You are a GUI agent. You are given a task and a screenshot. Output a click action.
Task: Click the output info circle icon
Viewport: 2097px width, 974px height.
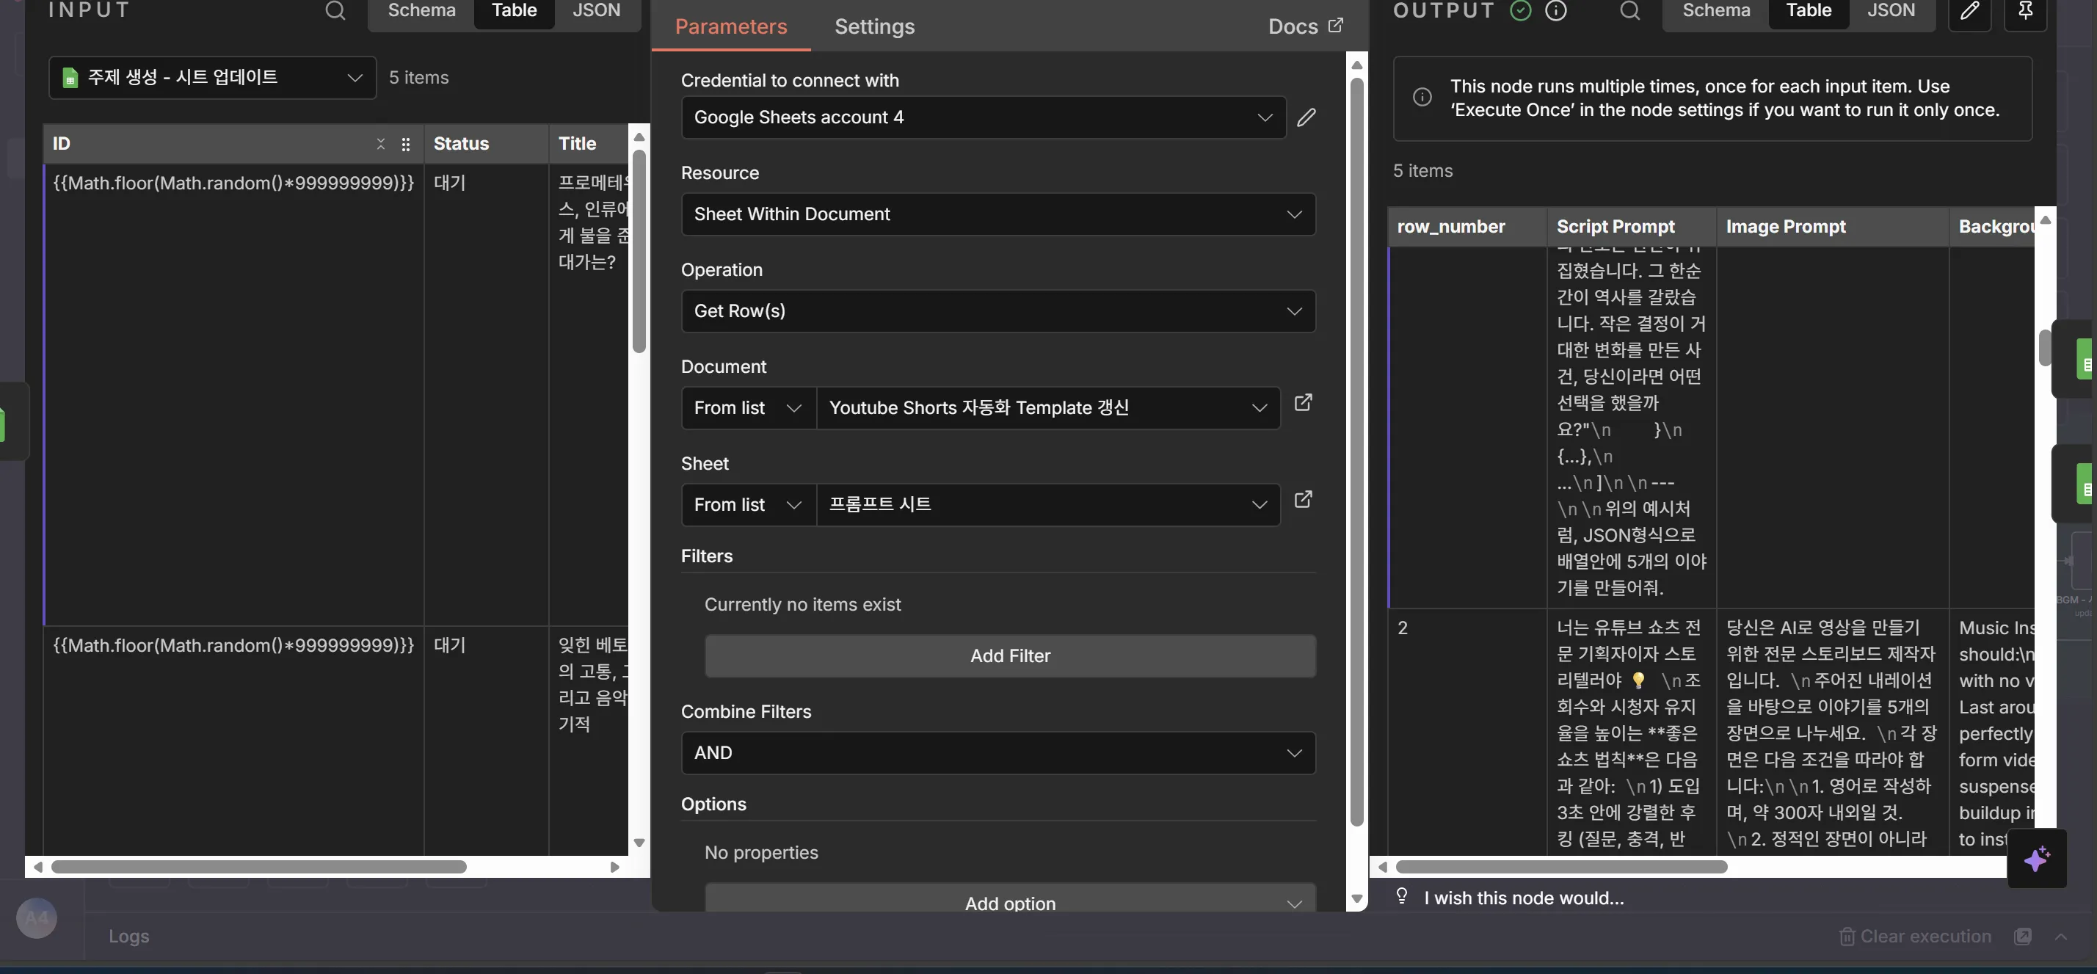1555,10
